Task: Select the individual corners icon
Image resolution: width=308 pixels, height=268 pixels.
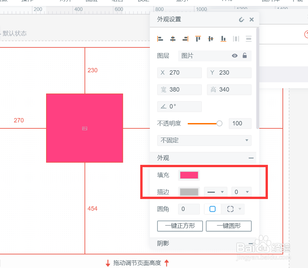Action: click(x=230, y=209)
